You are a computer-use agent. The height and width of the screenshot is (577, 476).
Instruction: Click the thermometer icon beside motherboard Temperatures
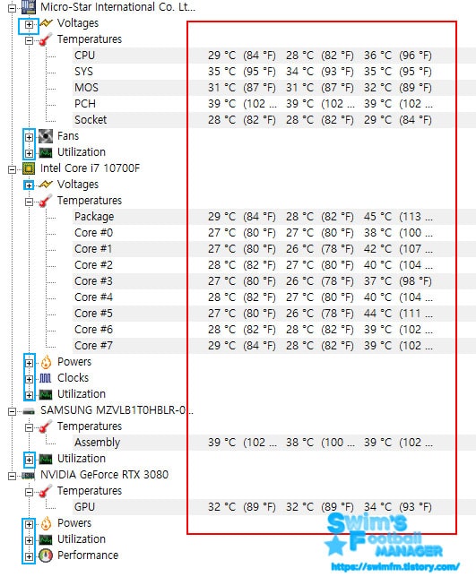(x=46, y=39)
